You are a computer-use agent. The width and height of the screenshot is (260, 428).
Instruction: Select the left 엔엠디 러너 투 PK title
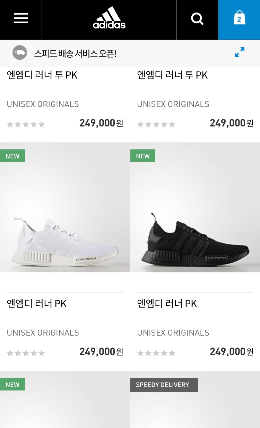(42, 75)
